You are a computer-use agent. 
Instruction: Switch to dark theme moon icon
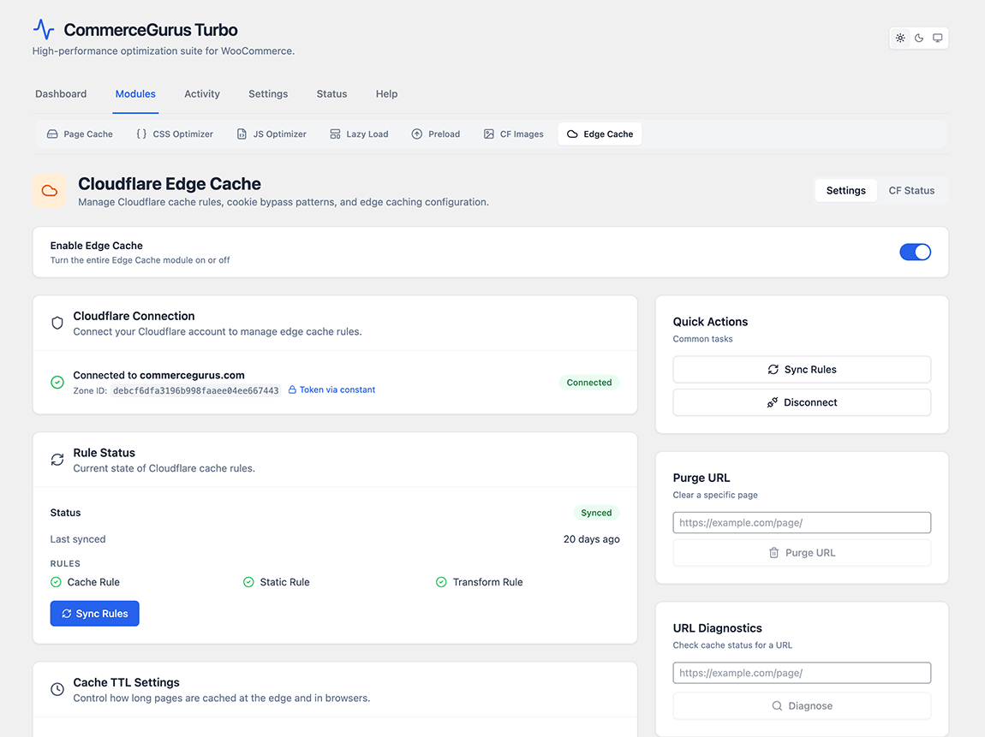pos(919,39)
